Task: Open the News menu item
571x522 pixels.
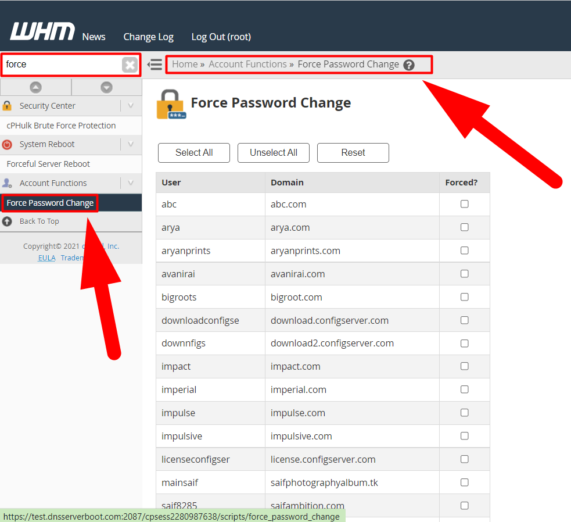Action: 94,37
